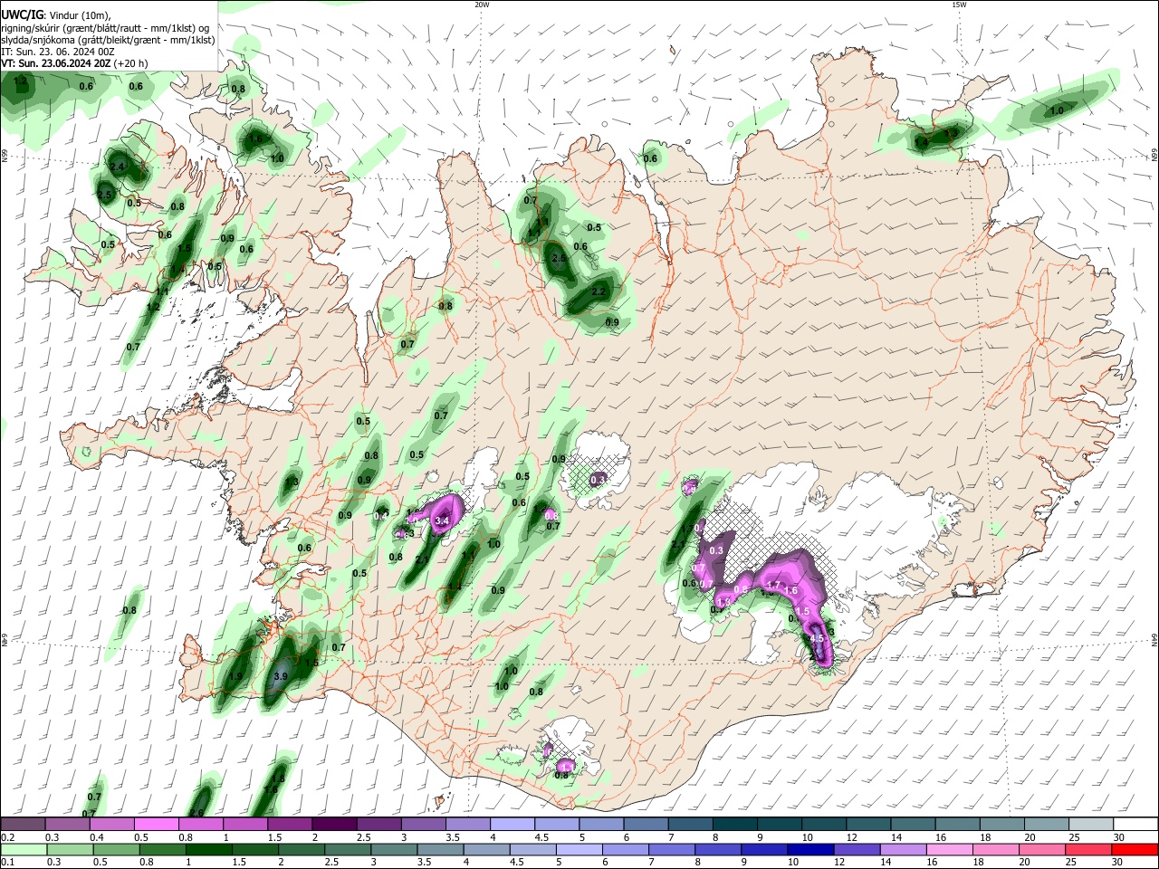Select the violet lower swatch between 12 and 14

(x=857, y=849)
